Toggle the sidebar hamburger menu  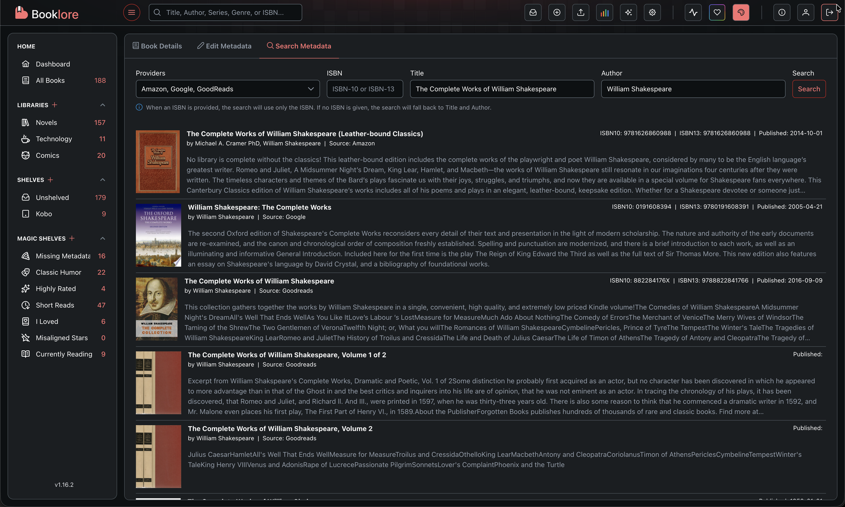[x=131, y=12]
